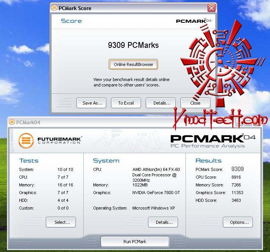
Task: Start benchmark with Run PCMark
Action: click(x=135, y=242)
